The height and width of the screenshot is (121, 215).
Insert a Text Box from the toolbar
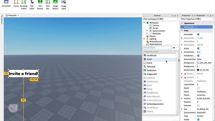point(48,5)
